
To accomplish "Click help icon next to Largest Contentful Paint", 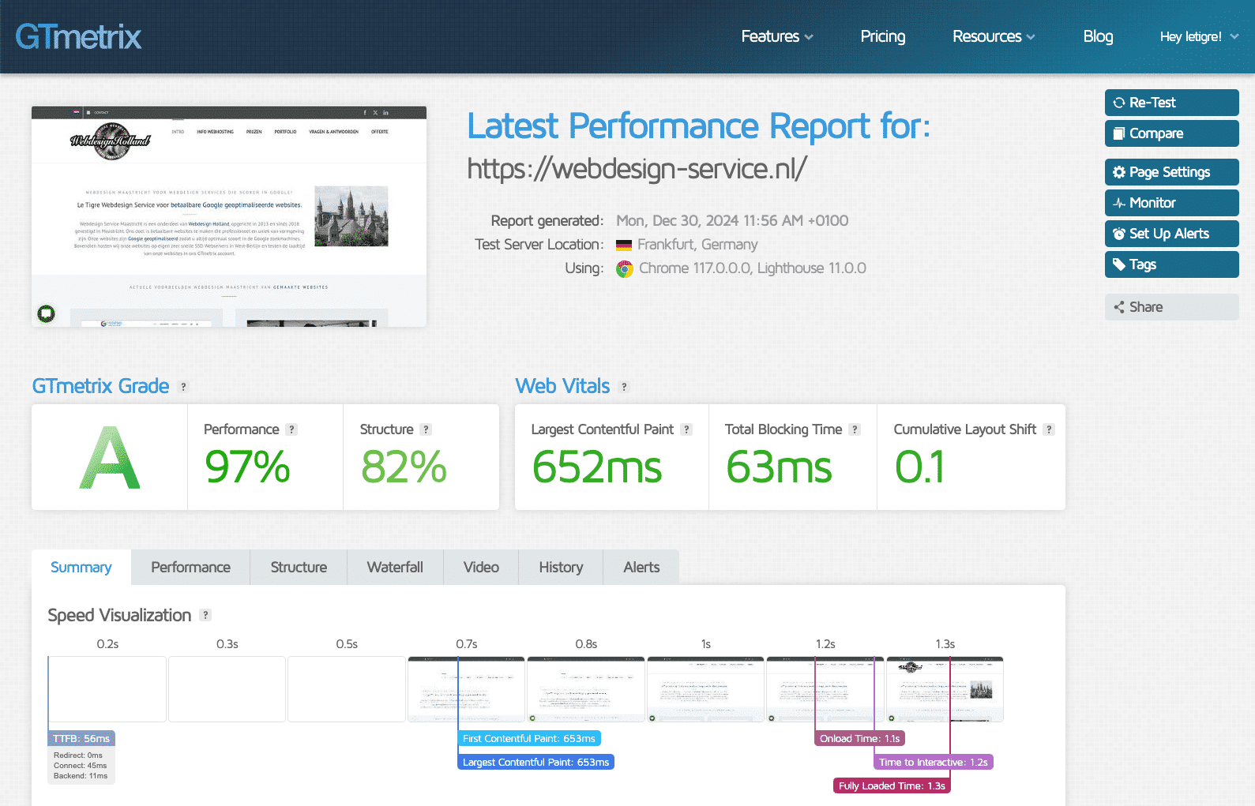I will (686, 429).
